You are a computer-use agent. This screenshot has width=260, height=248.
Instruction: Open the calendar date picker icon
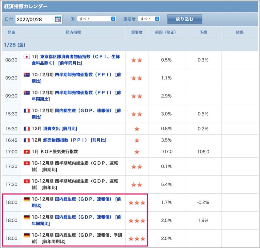point(58,19)
